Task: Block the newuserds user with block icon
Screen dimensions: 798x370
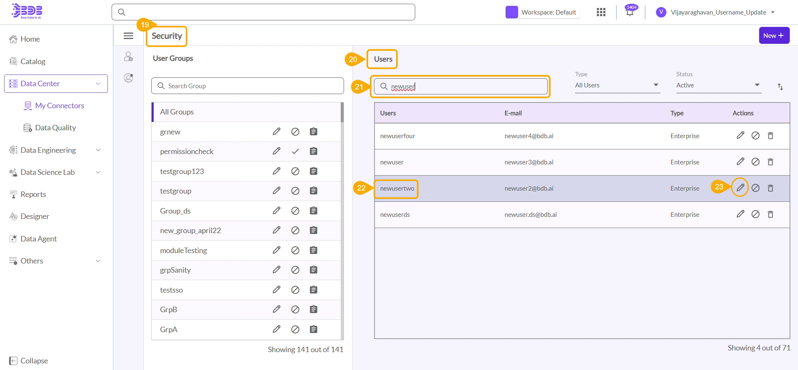Action: tap(755, 214)
